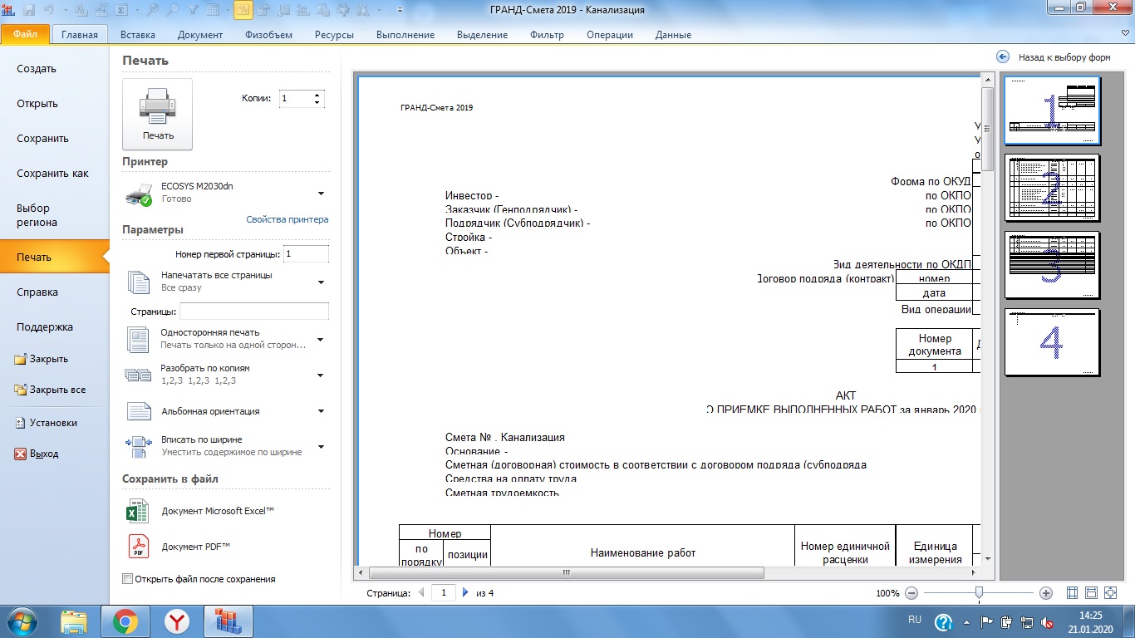Click the fit whole page icon with four arrows
The height and width of the screenshot is (638, 1135).
tap(1108, 593)
